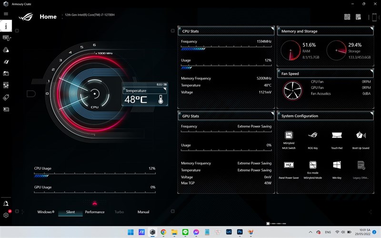Open File Explorer from taskbar
The image size is (381, 238).
pos(174,232)
